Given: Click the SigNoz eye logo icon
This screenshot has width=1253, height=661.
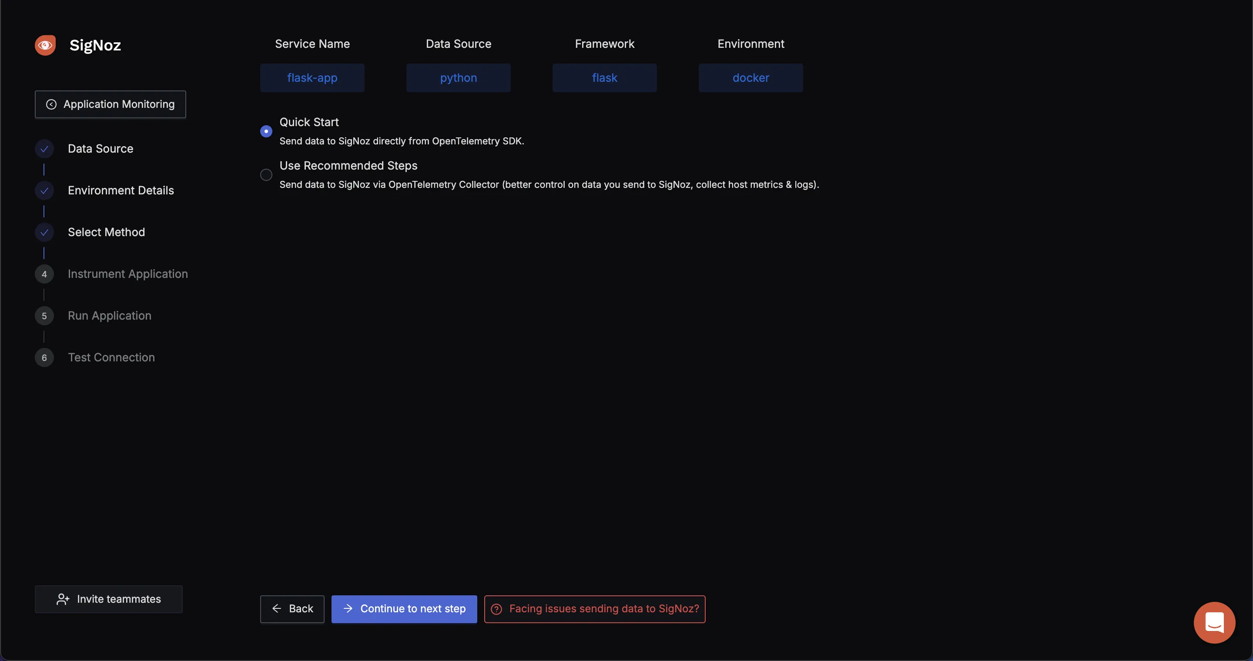Looking at the screenshot, I should tap(45, 45).
